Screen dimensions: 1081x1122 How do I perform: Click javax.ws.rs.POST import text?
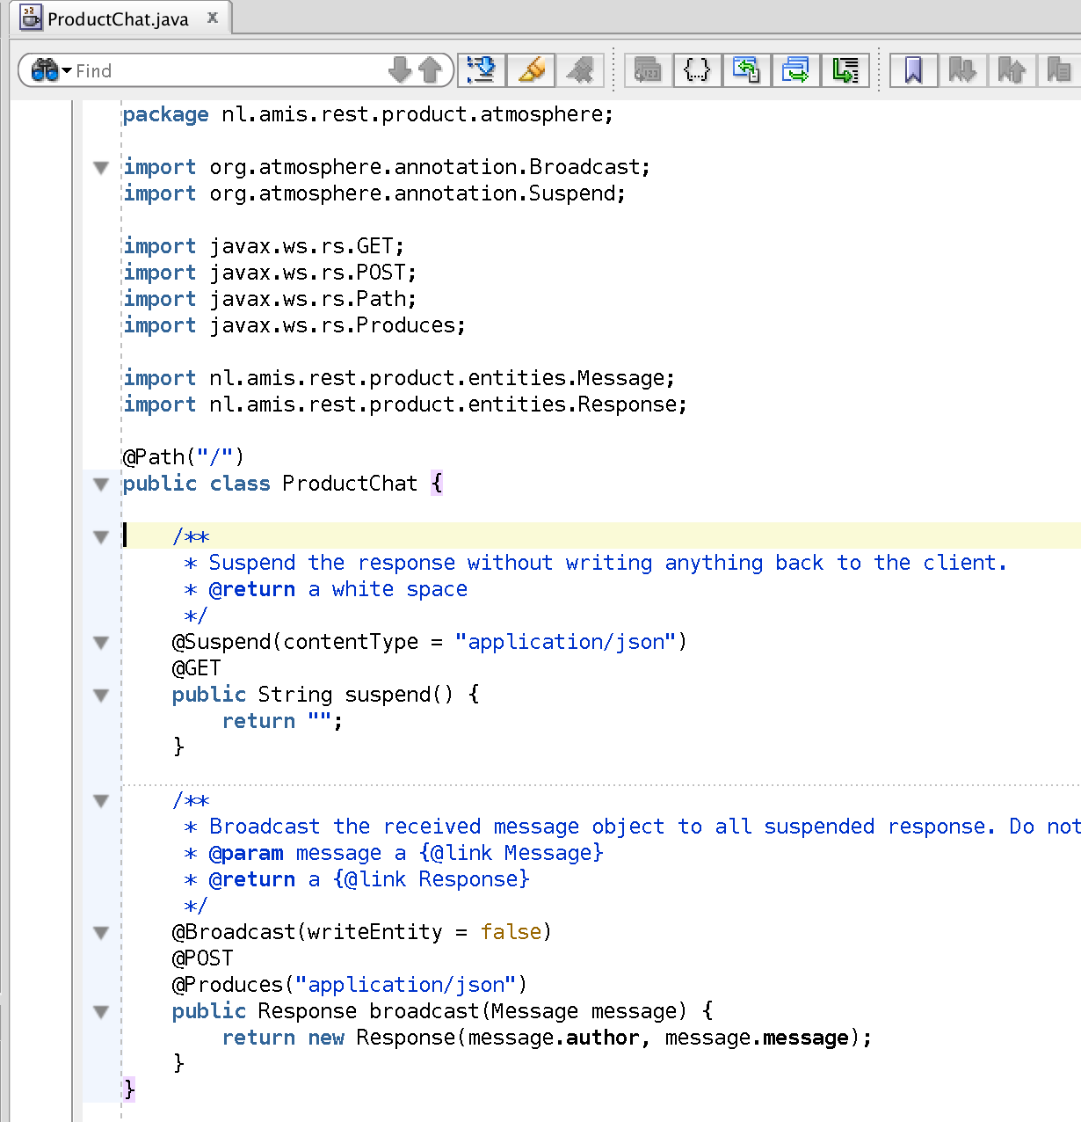[x=313, y=273]
